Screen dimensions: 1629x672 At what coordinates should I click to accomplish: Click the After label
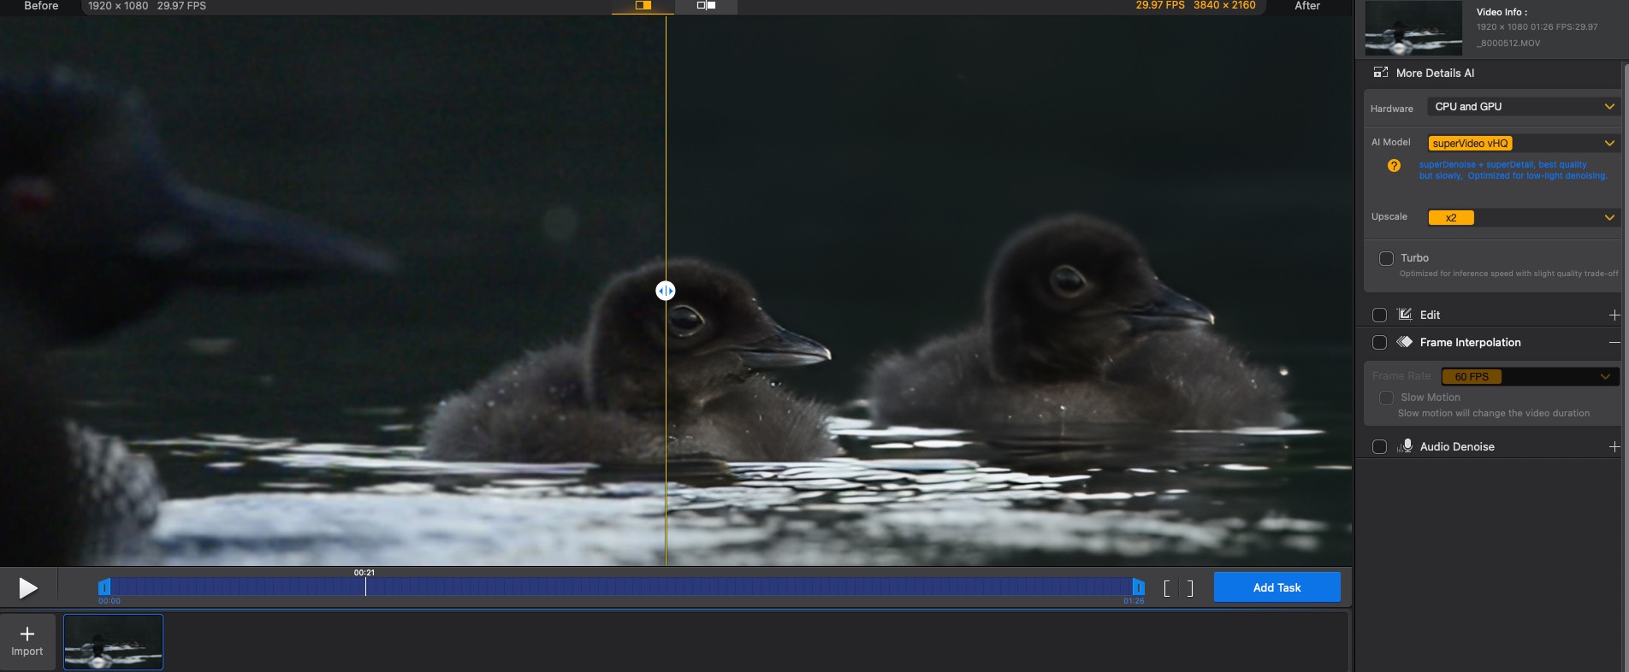click(1306, 6)
